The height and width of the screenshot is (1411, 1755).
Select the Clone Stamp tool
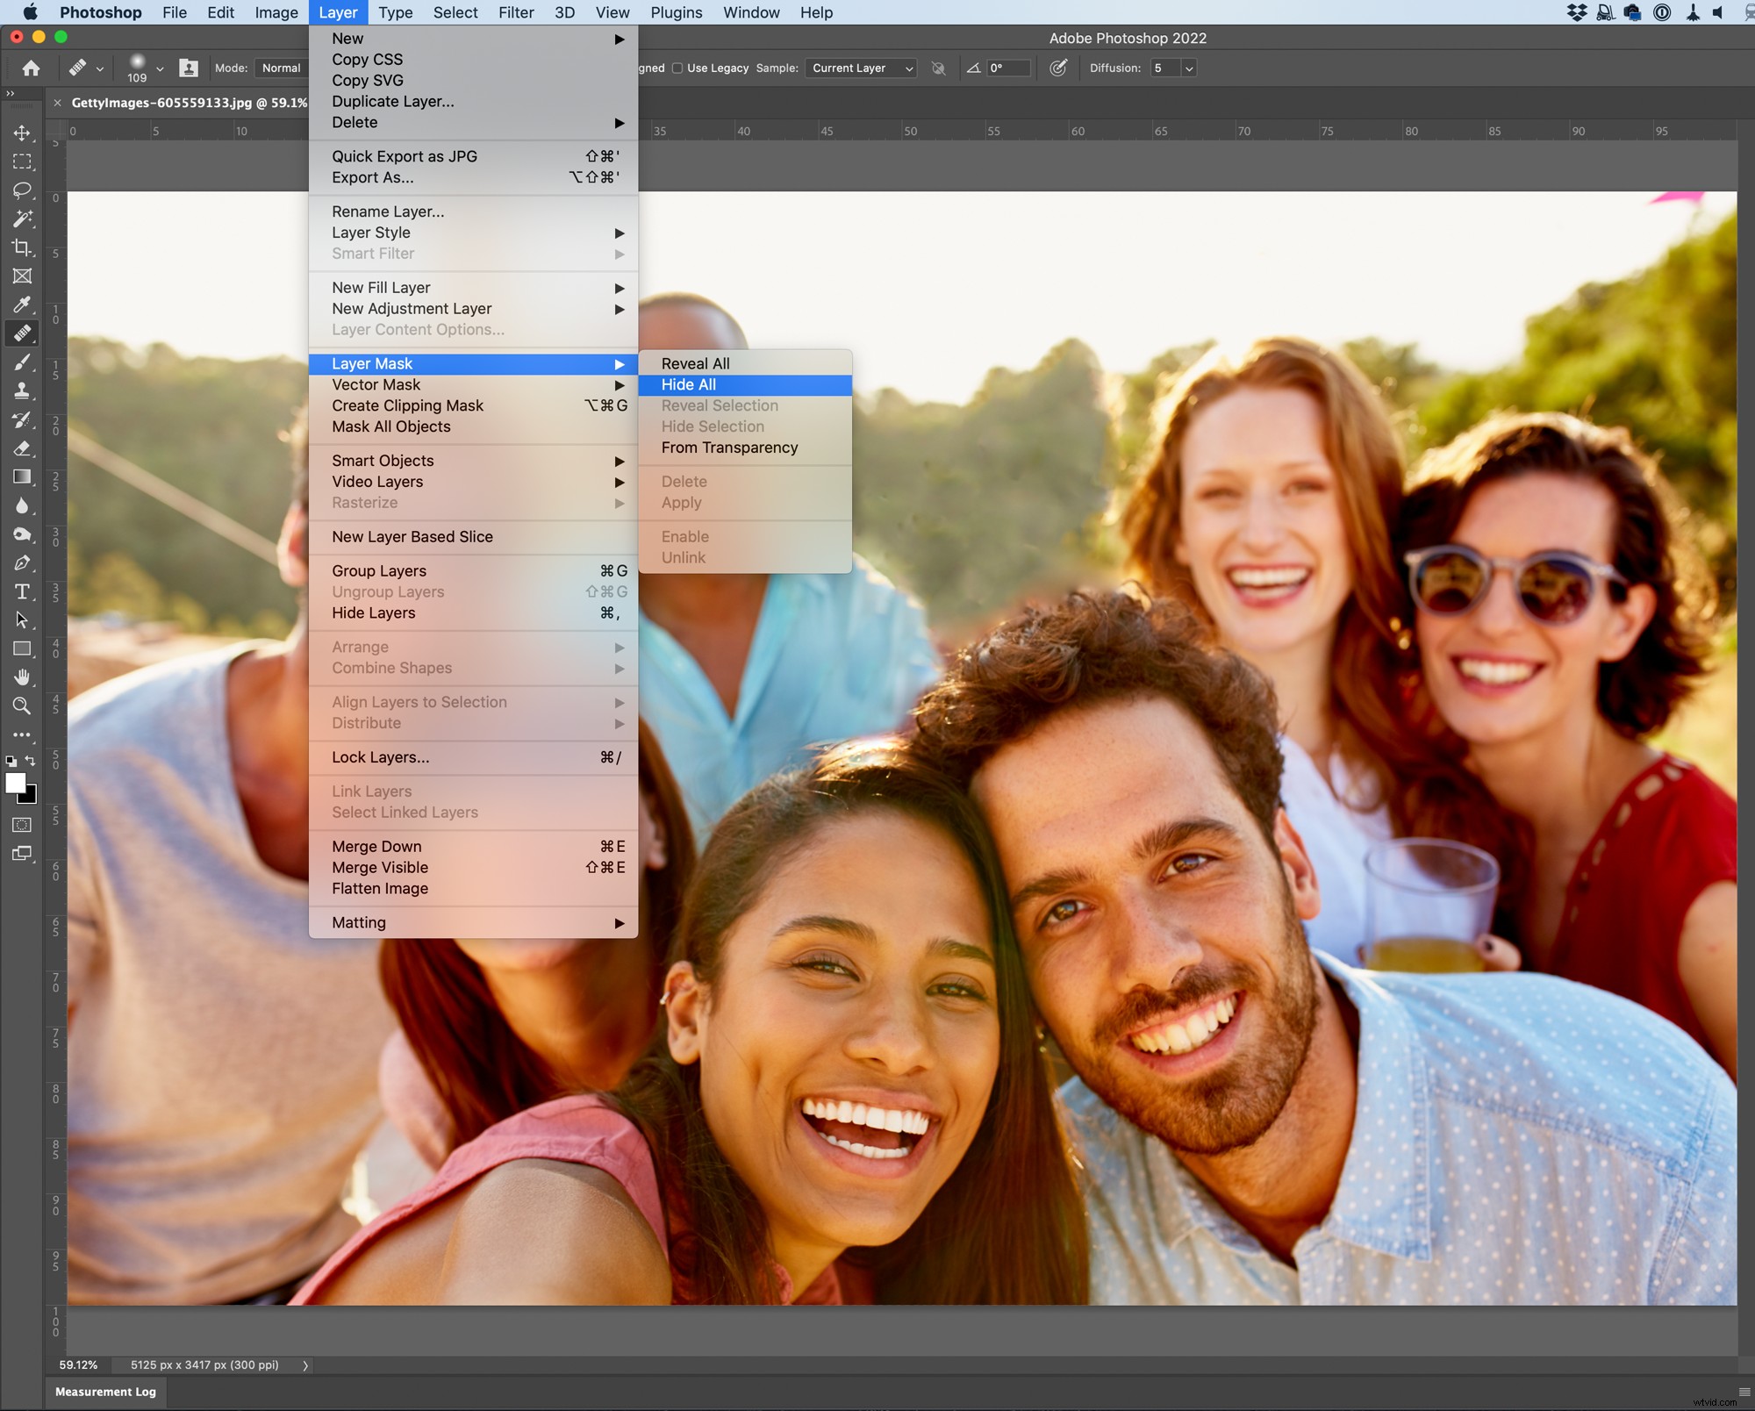coord(23,390)
